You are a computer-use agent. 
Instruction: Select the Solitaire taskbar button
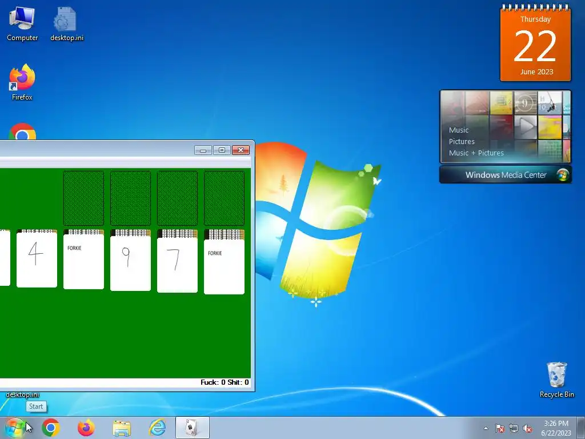pyautogui.click(x=192, y=428)
